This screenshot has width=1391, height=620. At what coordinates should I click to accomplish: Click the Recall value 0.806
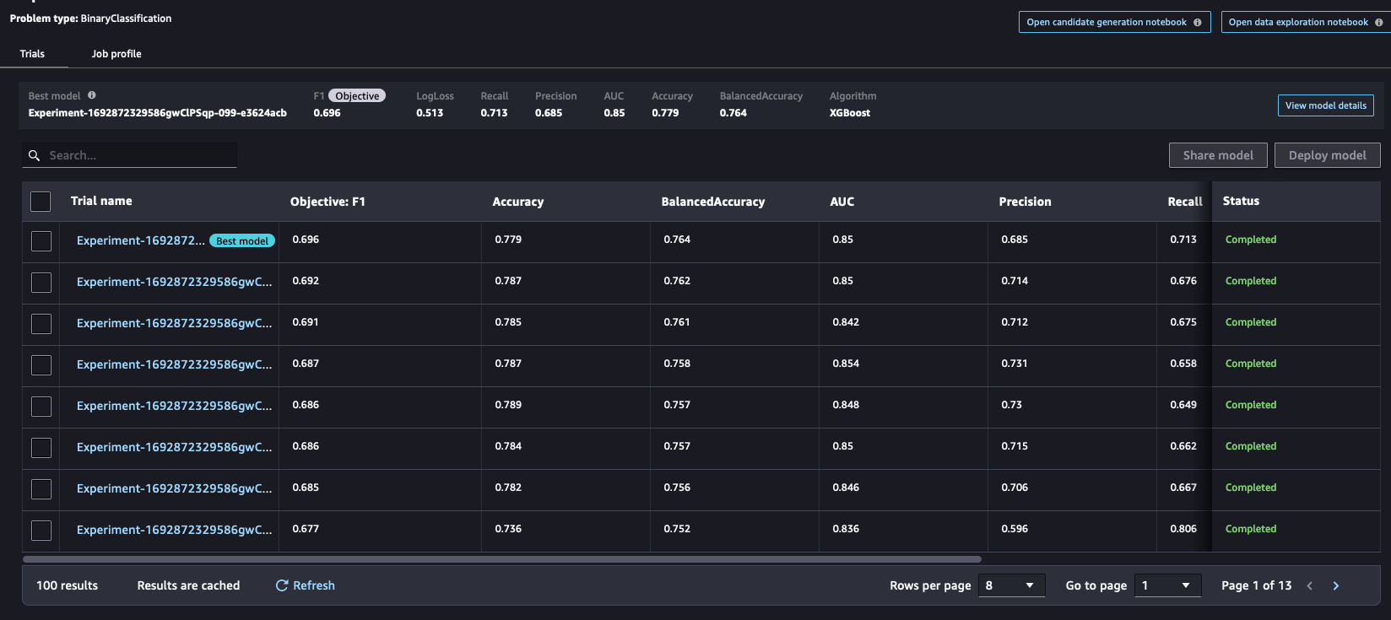[x=1183, y=529]
